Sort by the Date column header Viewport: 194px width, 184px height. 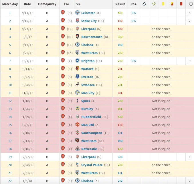27,4
